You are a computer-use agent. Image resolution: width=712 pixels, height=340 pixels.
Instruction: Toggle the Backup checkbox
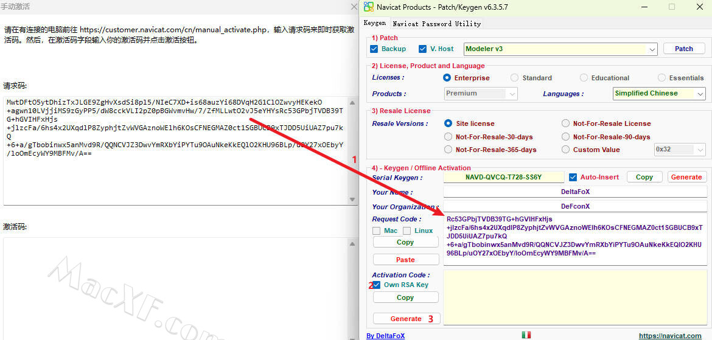[375, 49]
